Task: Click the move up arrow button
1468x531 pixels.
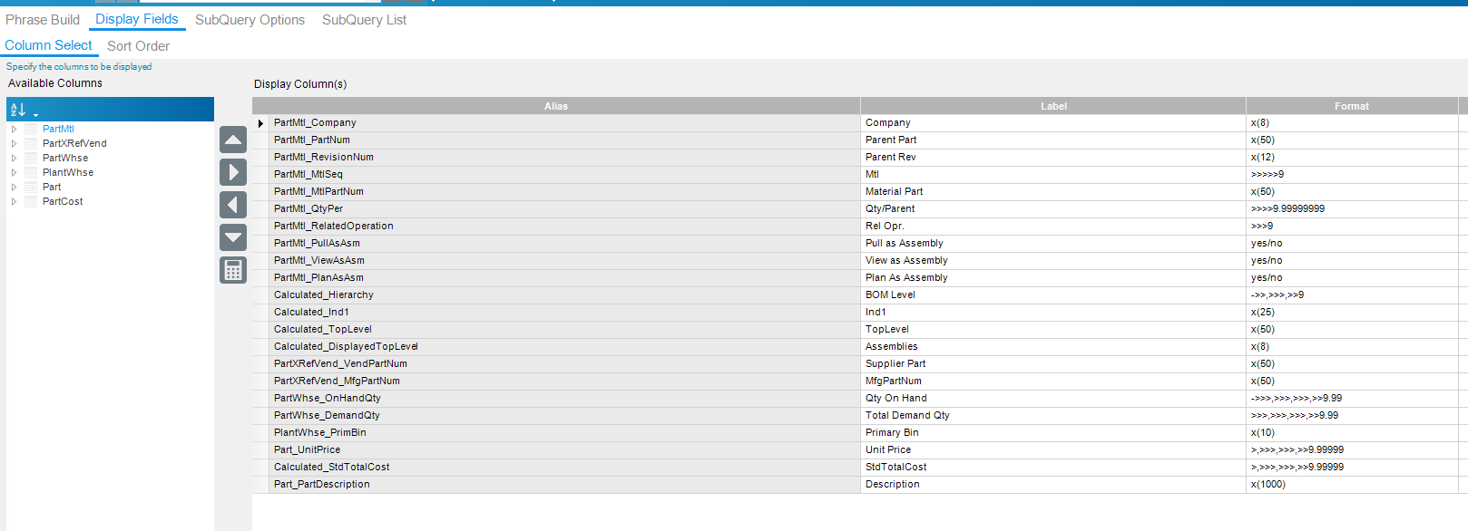Action: coord(233,140)
